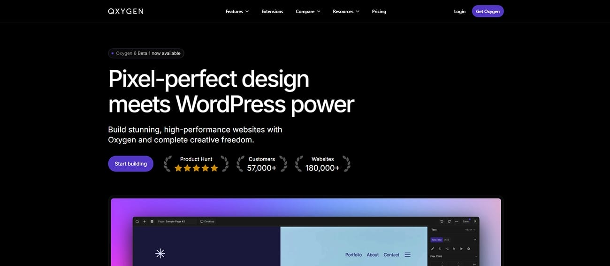Click the Start building button
The image size is (610, 266).
131,163
